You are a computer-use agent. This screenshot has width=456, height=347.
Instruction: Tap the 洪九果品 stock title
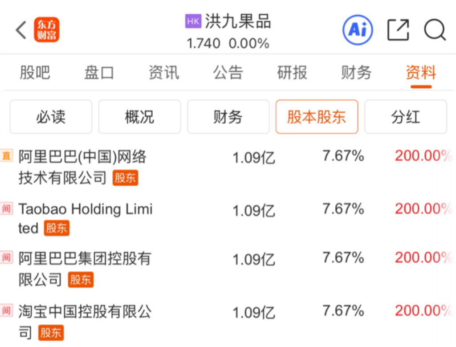tap(238, 21)
